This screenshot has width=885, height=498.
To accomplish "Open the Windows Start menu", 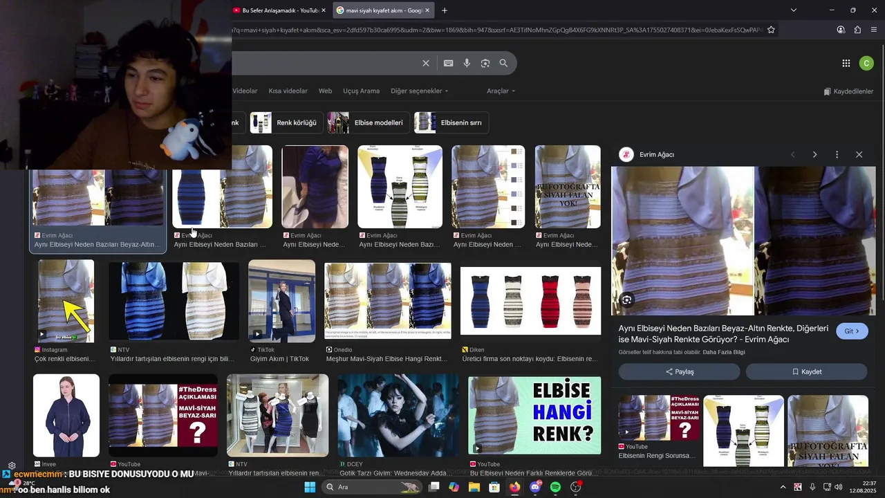I will pyautogui.click(x=310, y=487).
